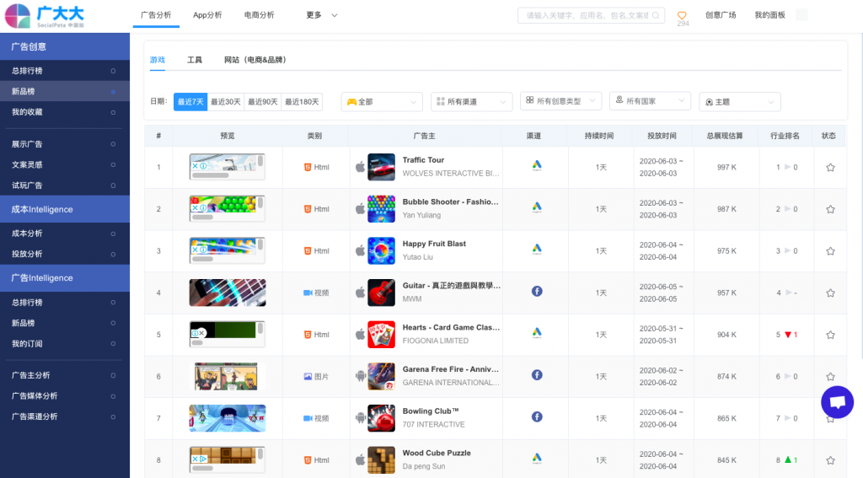Open the favorites heart icon
The height and width of the screenshot is (478, 863).
click(682, 15)
